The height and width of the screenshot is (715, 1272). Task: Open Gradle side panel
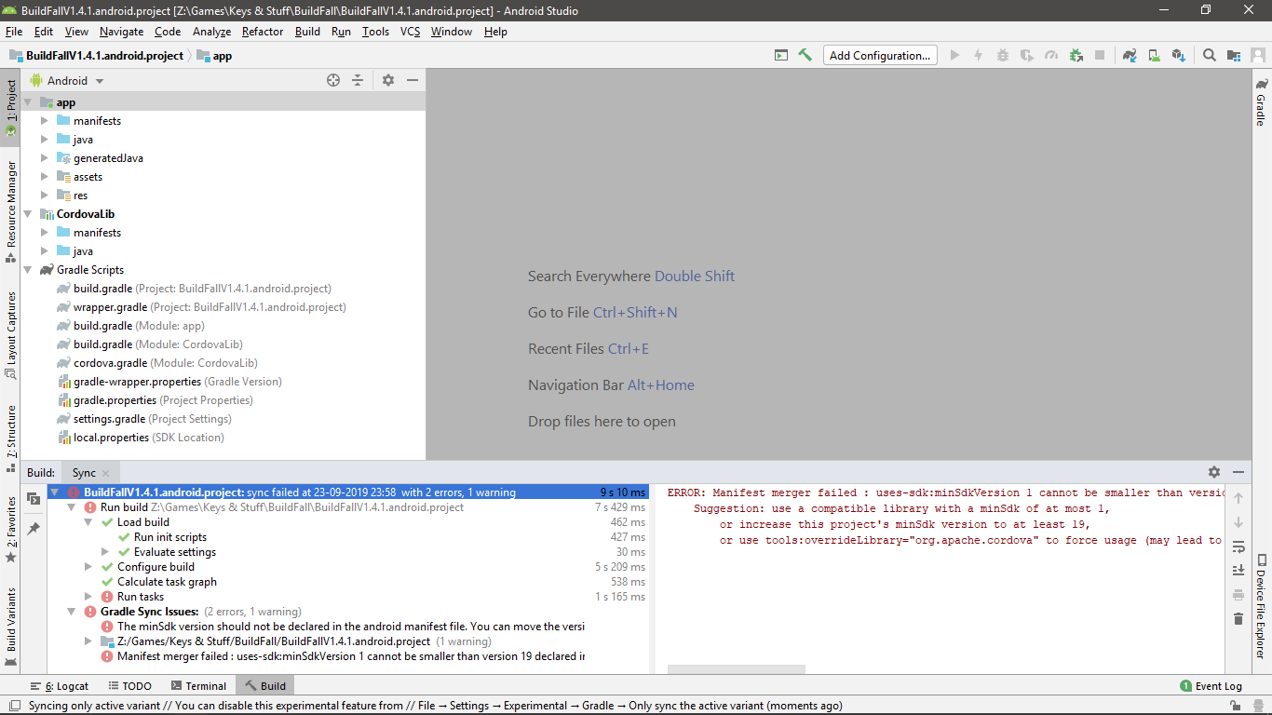pyautogui.click(x=1261, y=101)
